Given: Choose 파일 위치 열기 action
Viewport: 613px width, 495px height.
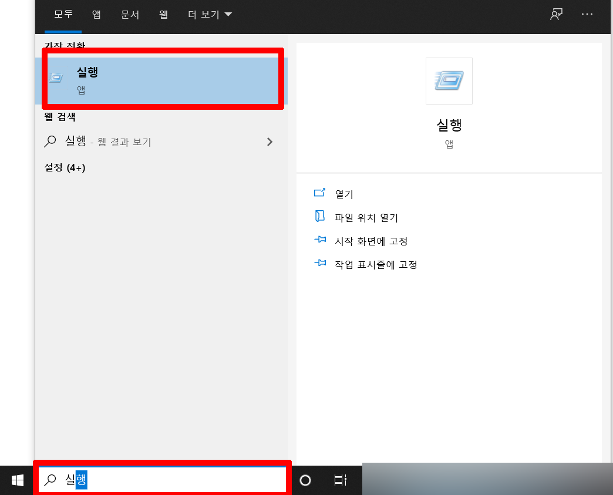Looking at the screenshot, I should [x=366, y=218].
